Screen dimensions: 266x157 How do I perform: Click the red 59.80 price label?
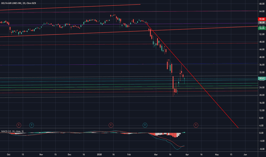pyautogui.click(x=262, y=19)
